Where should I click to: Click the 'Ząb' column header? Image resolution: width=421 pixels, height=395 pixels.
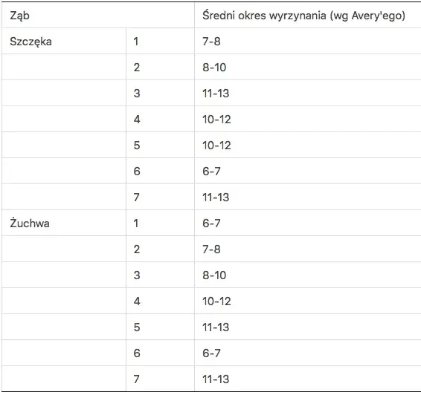(19, 16)
